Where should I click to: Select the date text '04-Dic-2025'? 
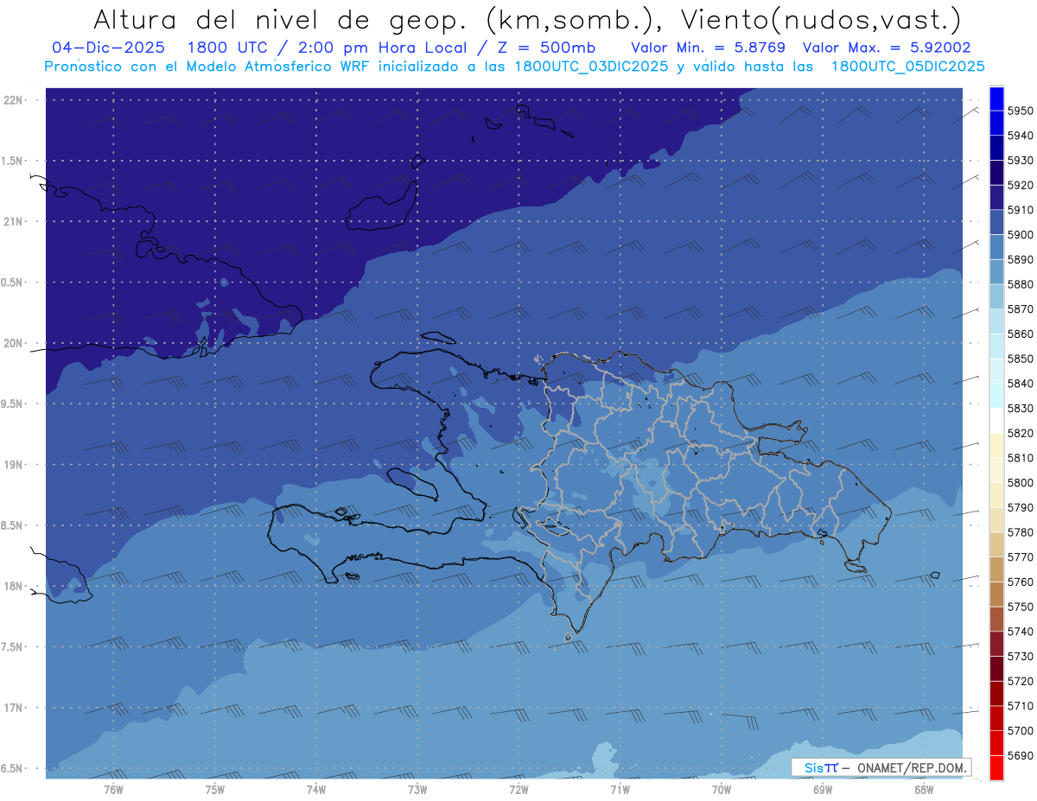click(x=108, y=48)
